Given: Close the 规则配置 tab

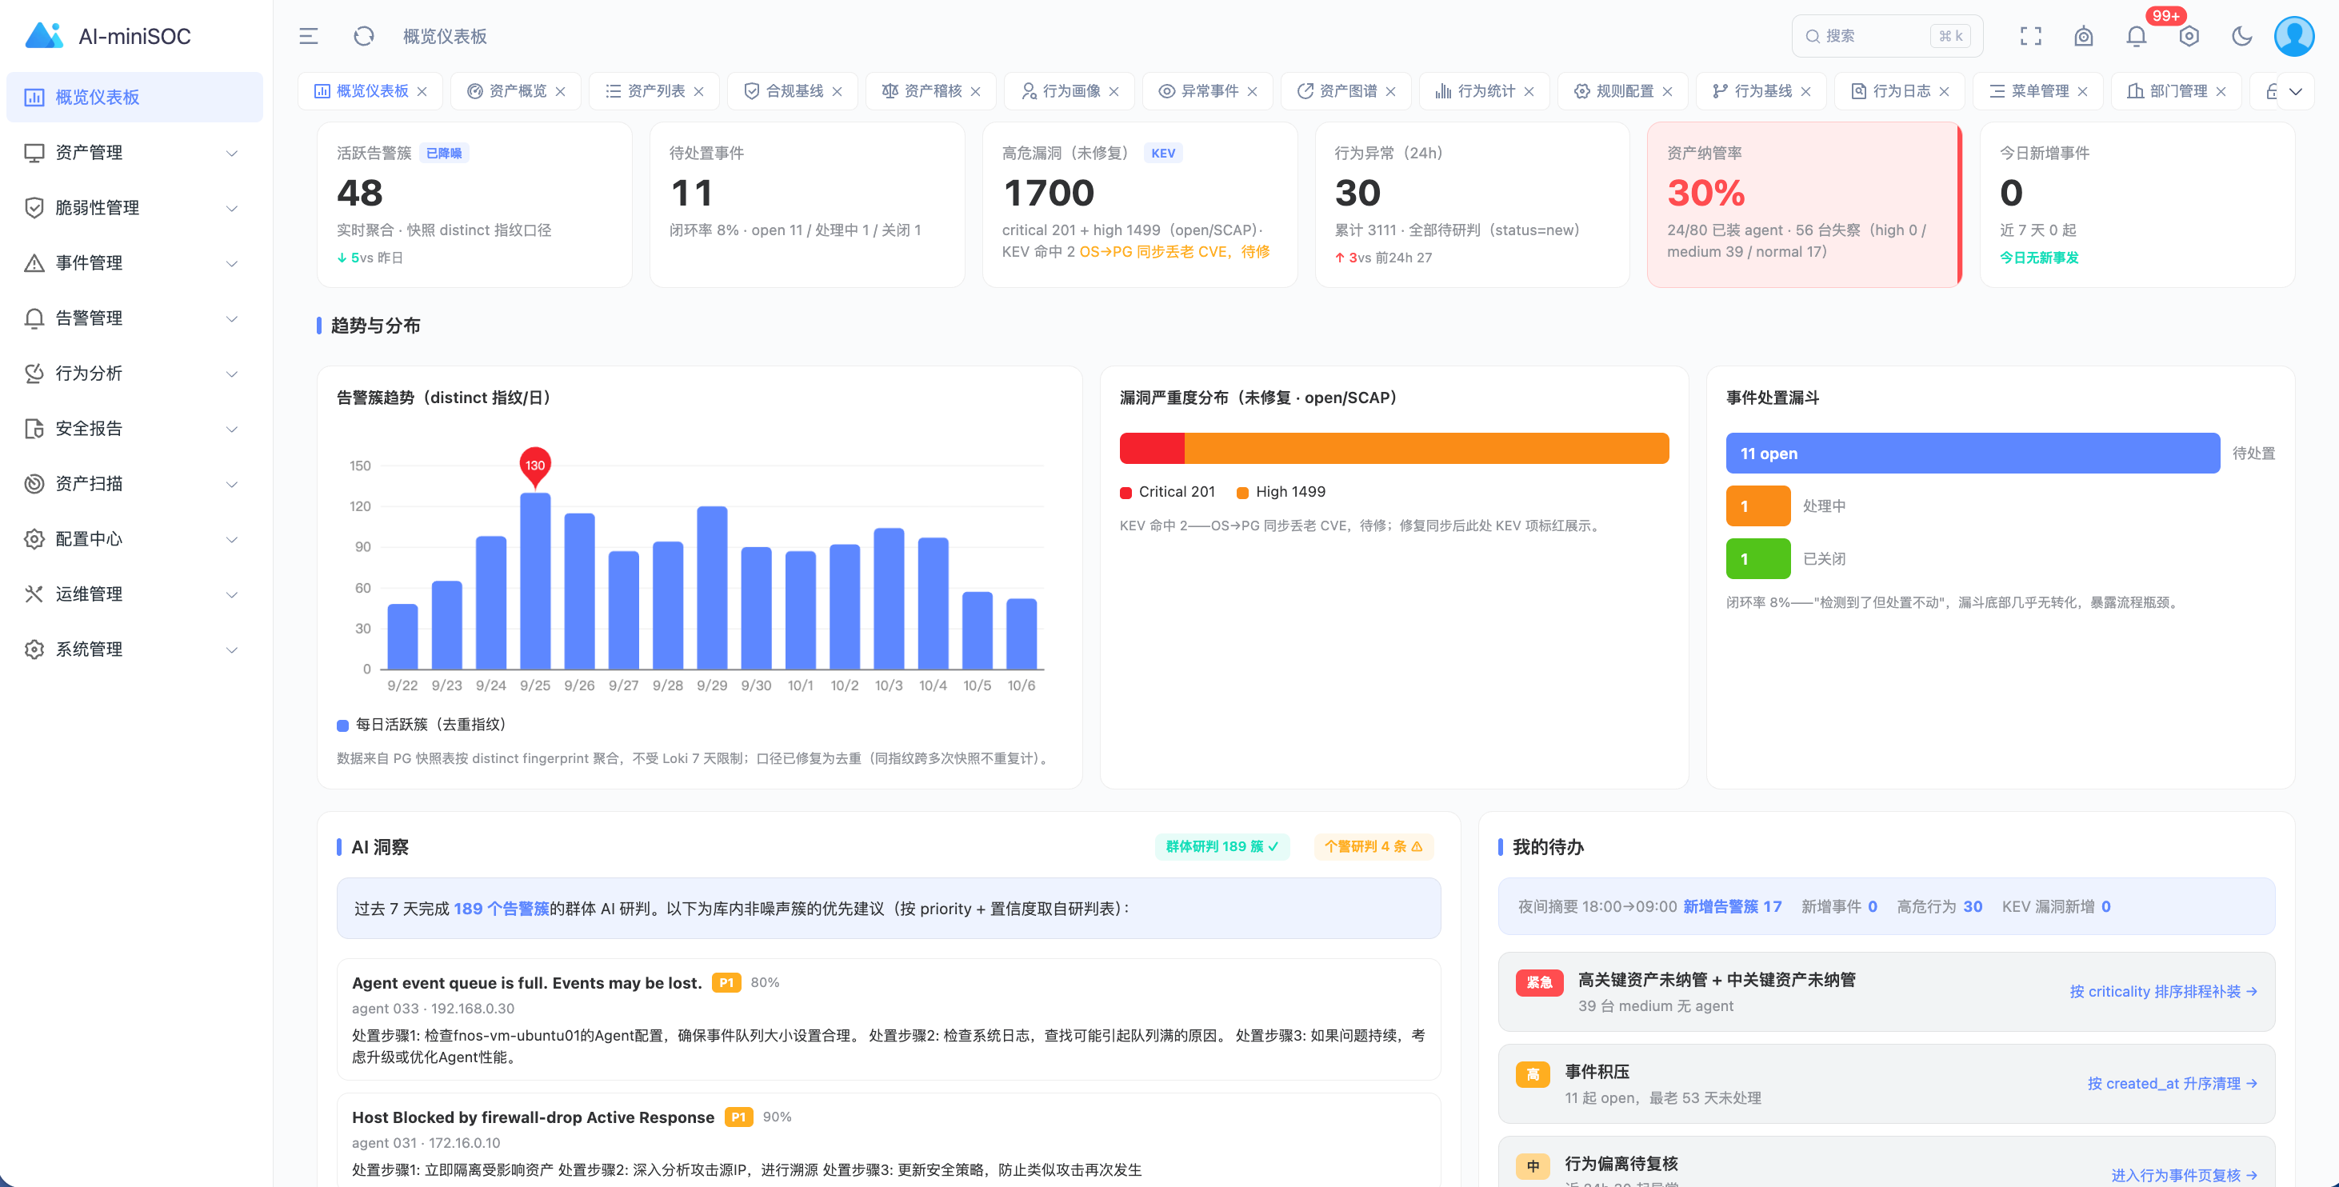Looking at the screenshot, I should (x=1667, y=91).
